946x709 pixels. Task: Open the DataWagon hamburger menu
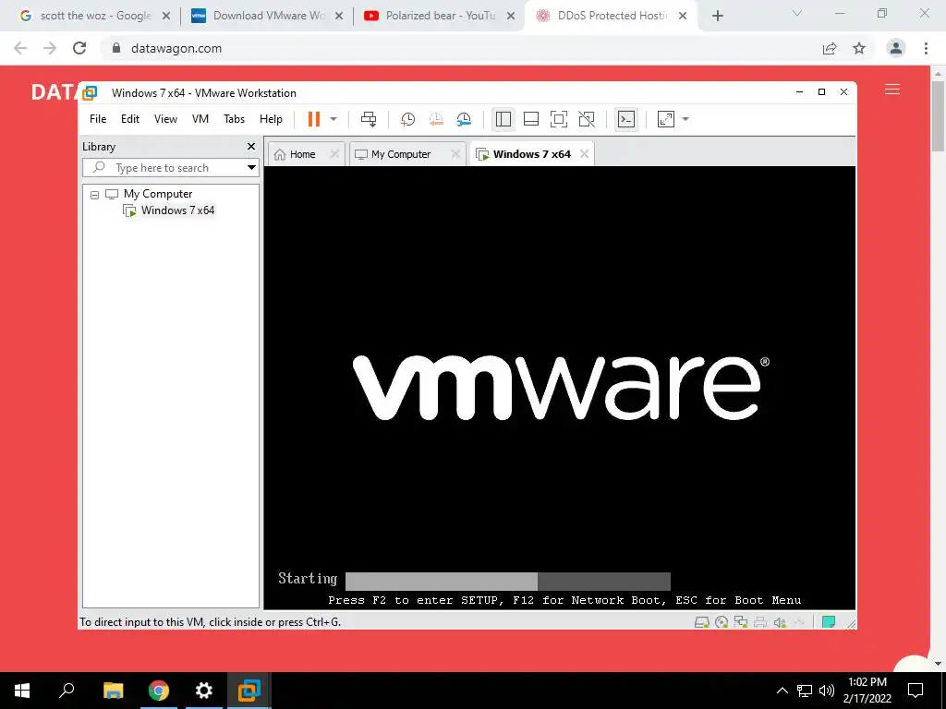[892, 90]
